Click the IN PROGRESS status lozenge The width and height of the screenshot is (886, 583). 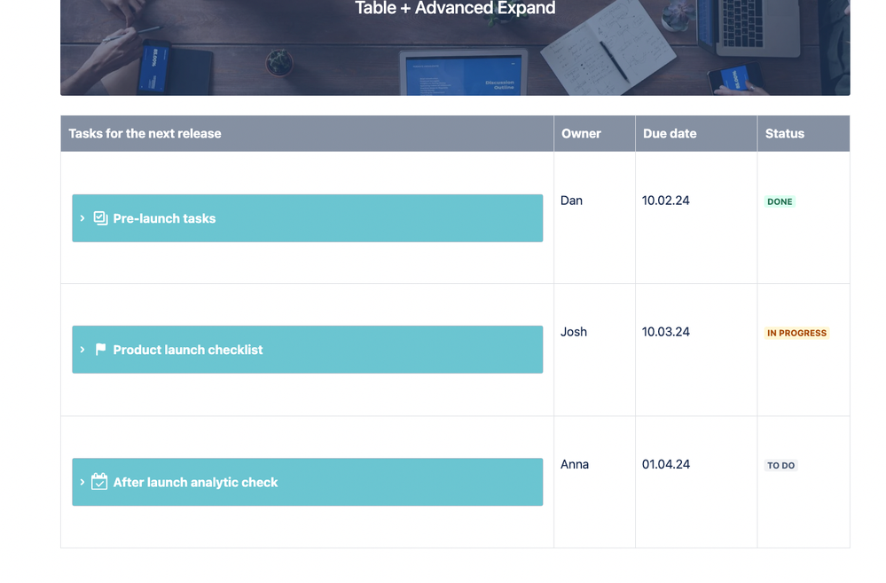796,333
